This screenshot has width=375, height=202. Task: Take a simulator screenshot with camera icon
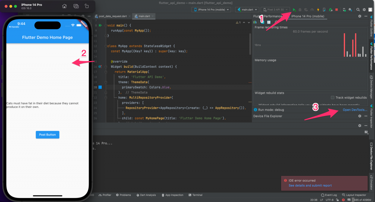coord(76,6)
